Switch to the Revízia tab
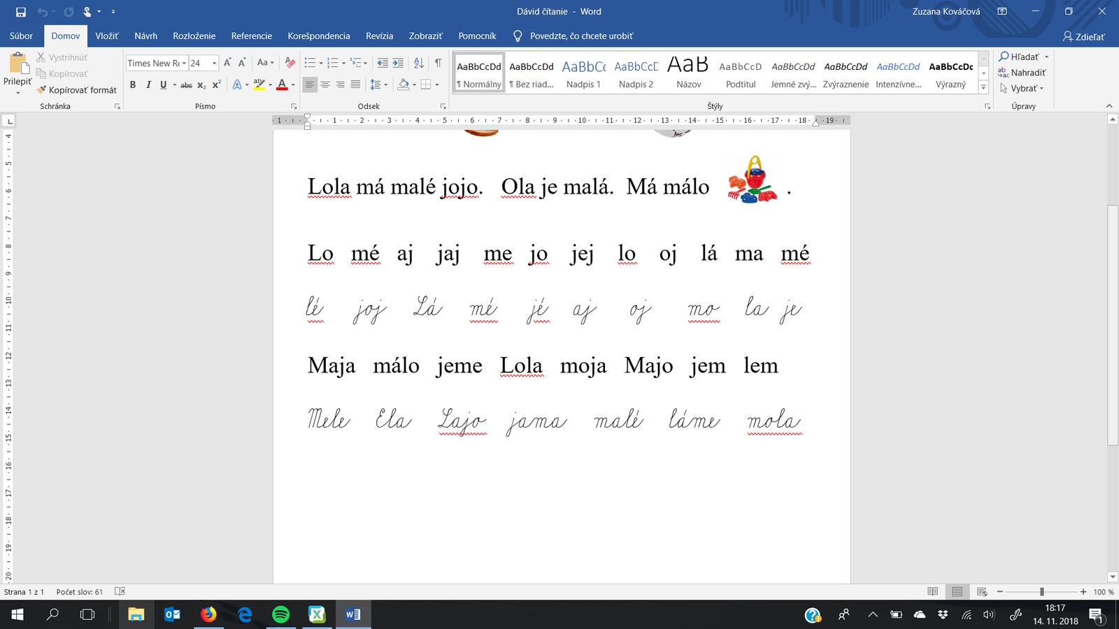Viewport: 1119px width, 629px height. tap(379, 36)
